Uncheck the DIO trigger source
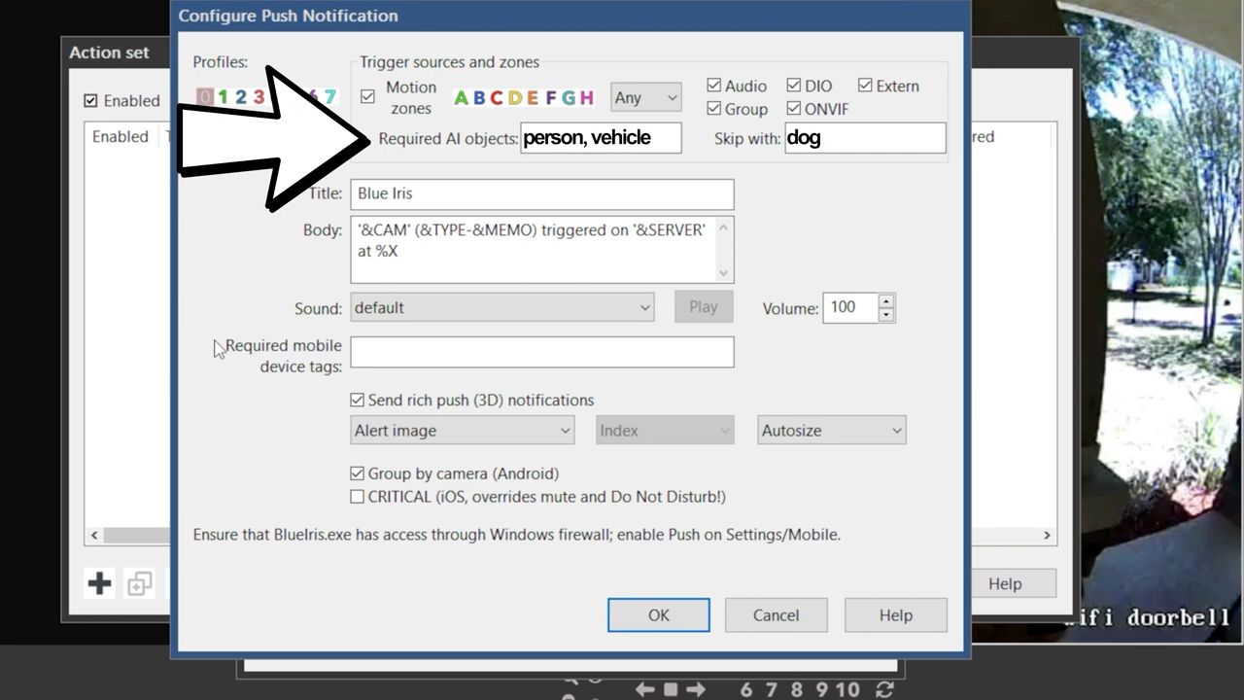This screenshot has width=1244, height=700. [x=794, y=86]
